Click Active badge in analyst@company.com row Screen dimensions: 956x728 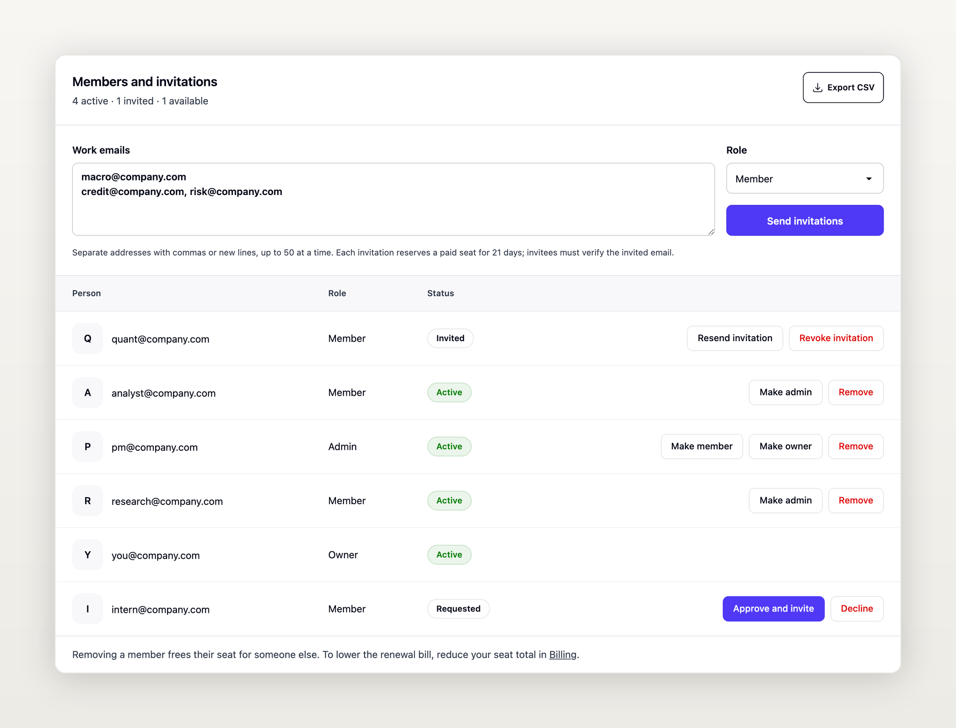[x=449, y=392]
